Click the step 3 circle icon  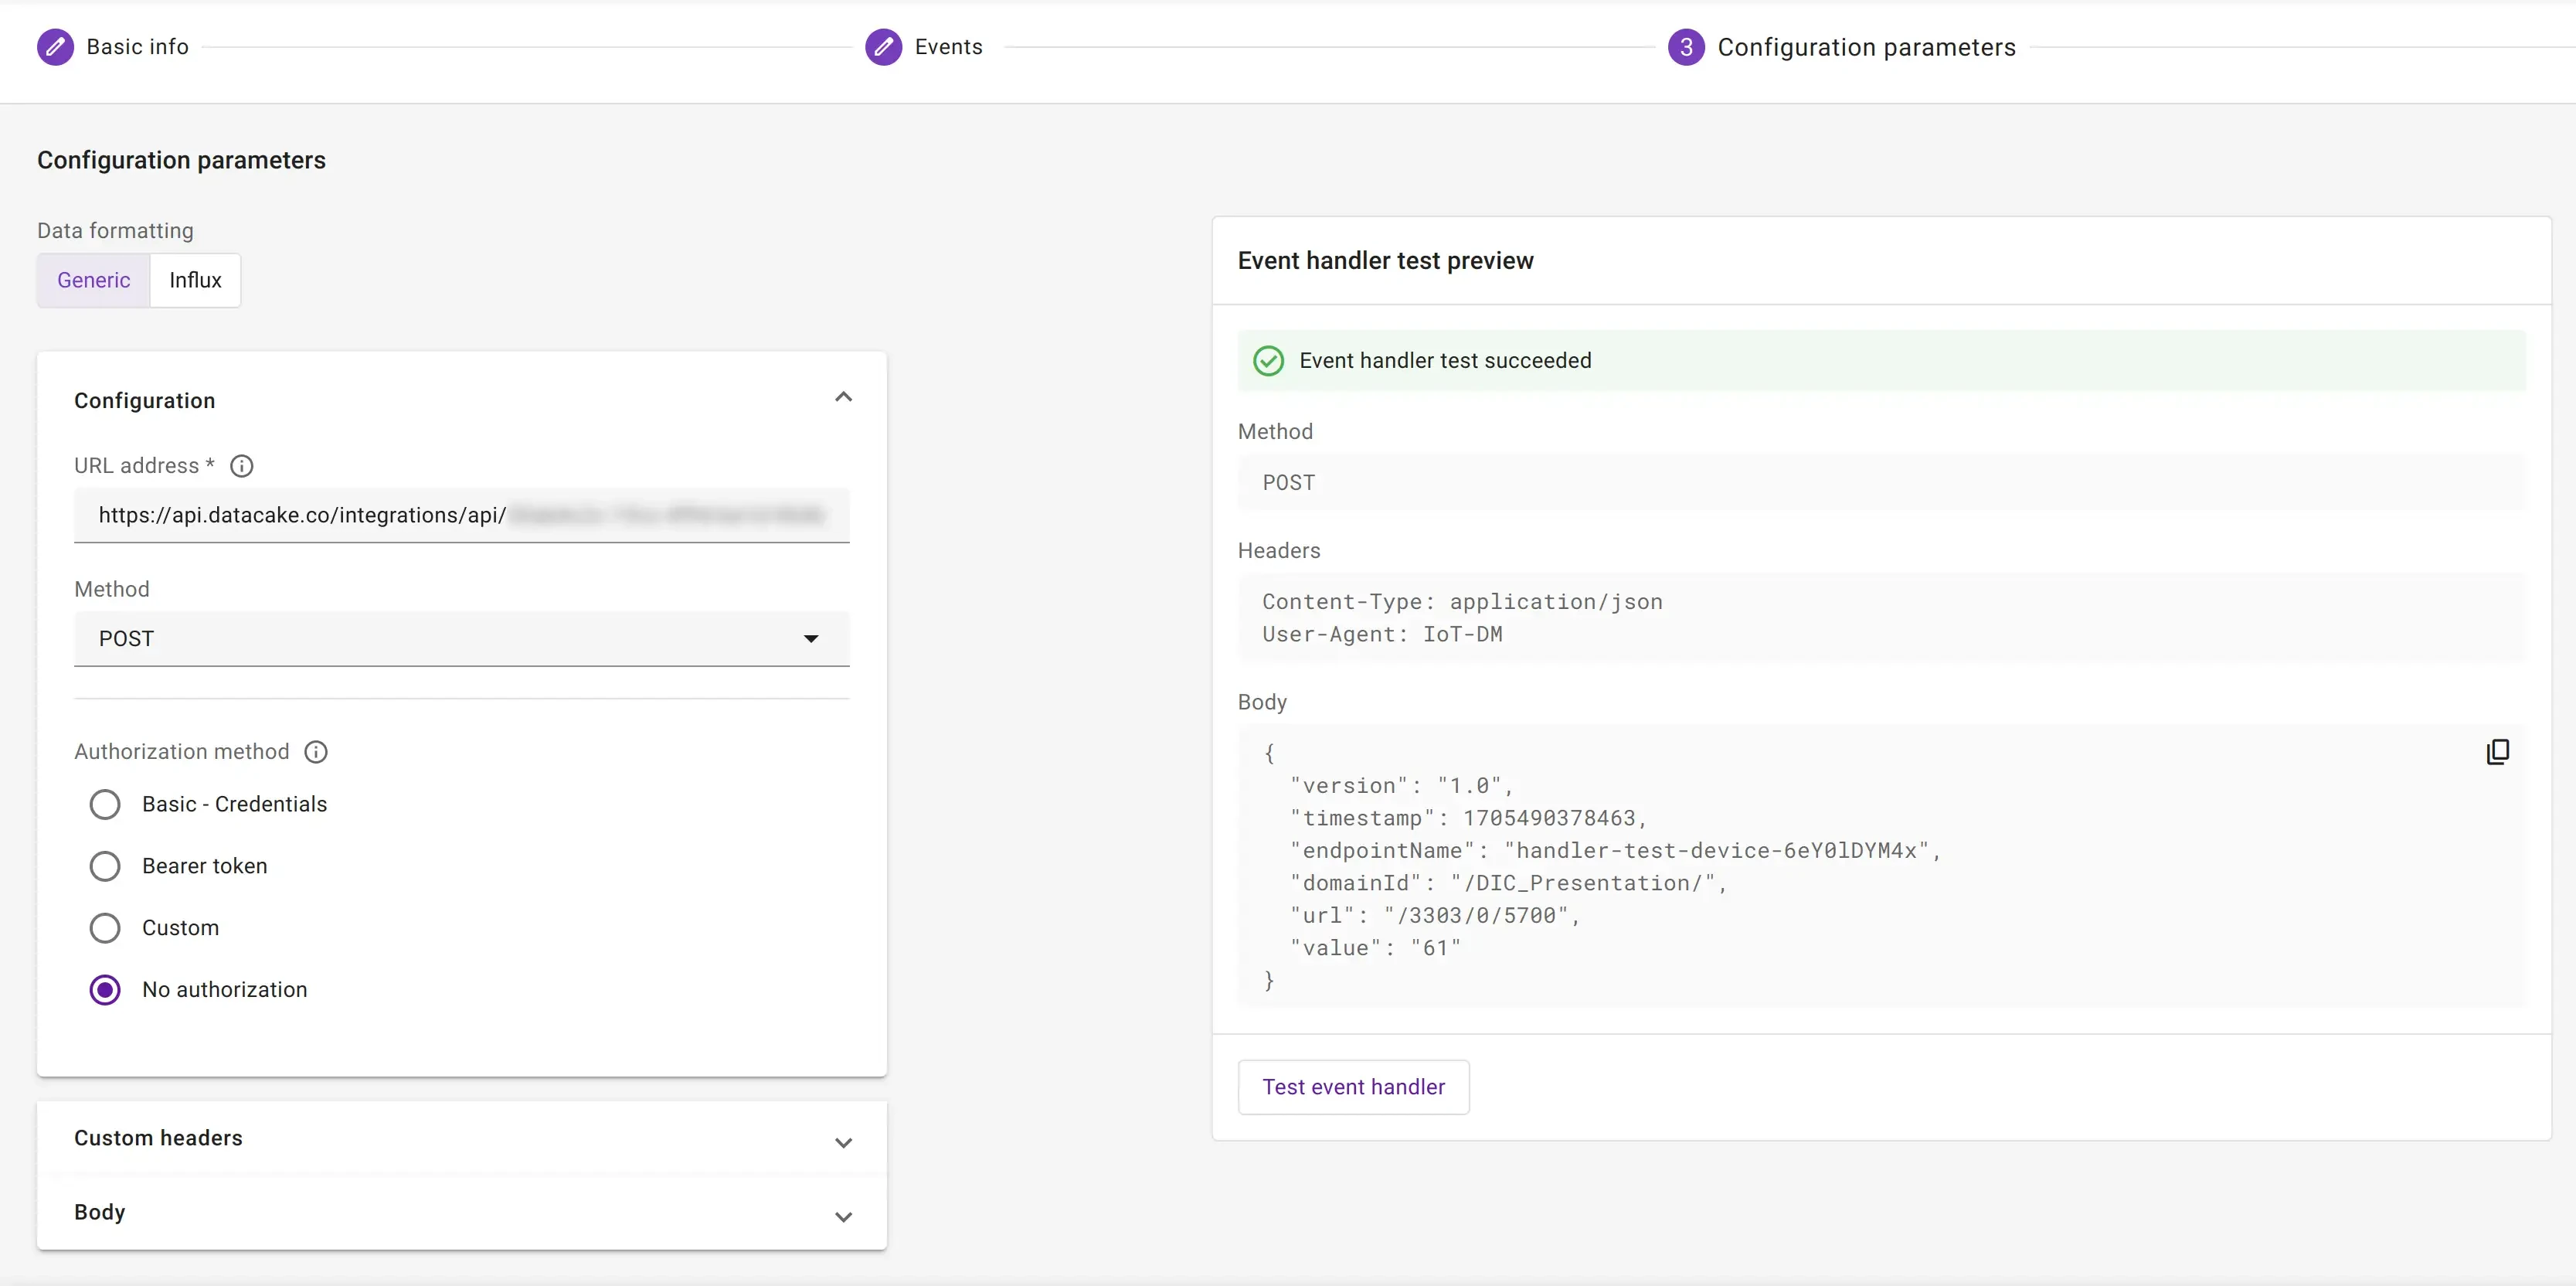(1686, 47)
